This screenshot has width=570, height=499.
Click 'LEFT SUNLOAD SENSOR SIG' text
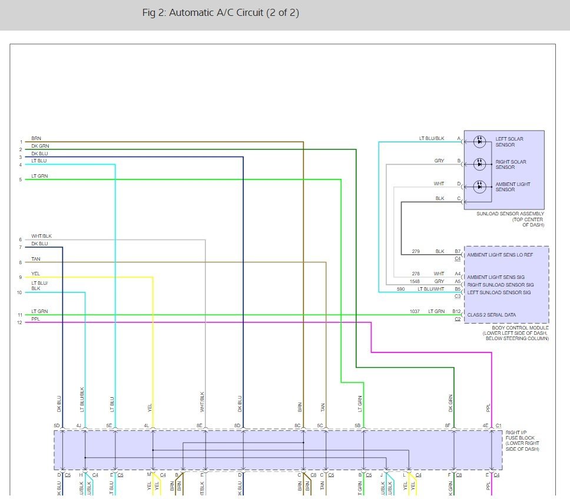pyautogui.click(x=499, y=292)
